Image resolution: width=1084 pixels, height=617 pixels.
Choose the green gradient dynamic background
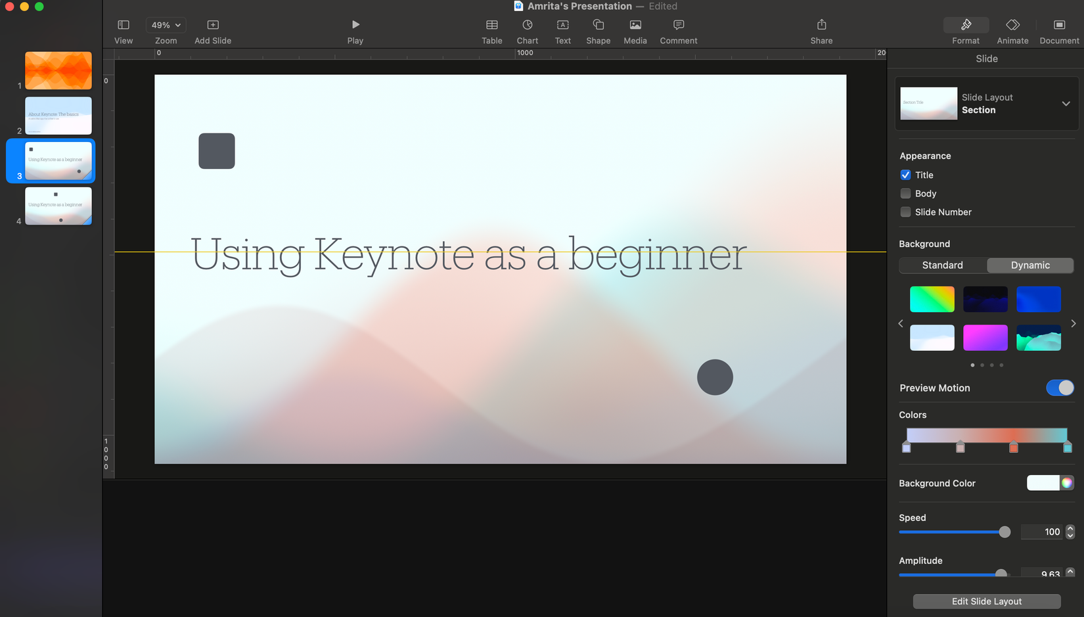[x=932, y=299]
